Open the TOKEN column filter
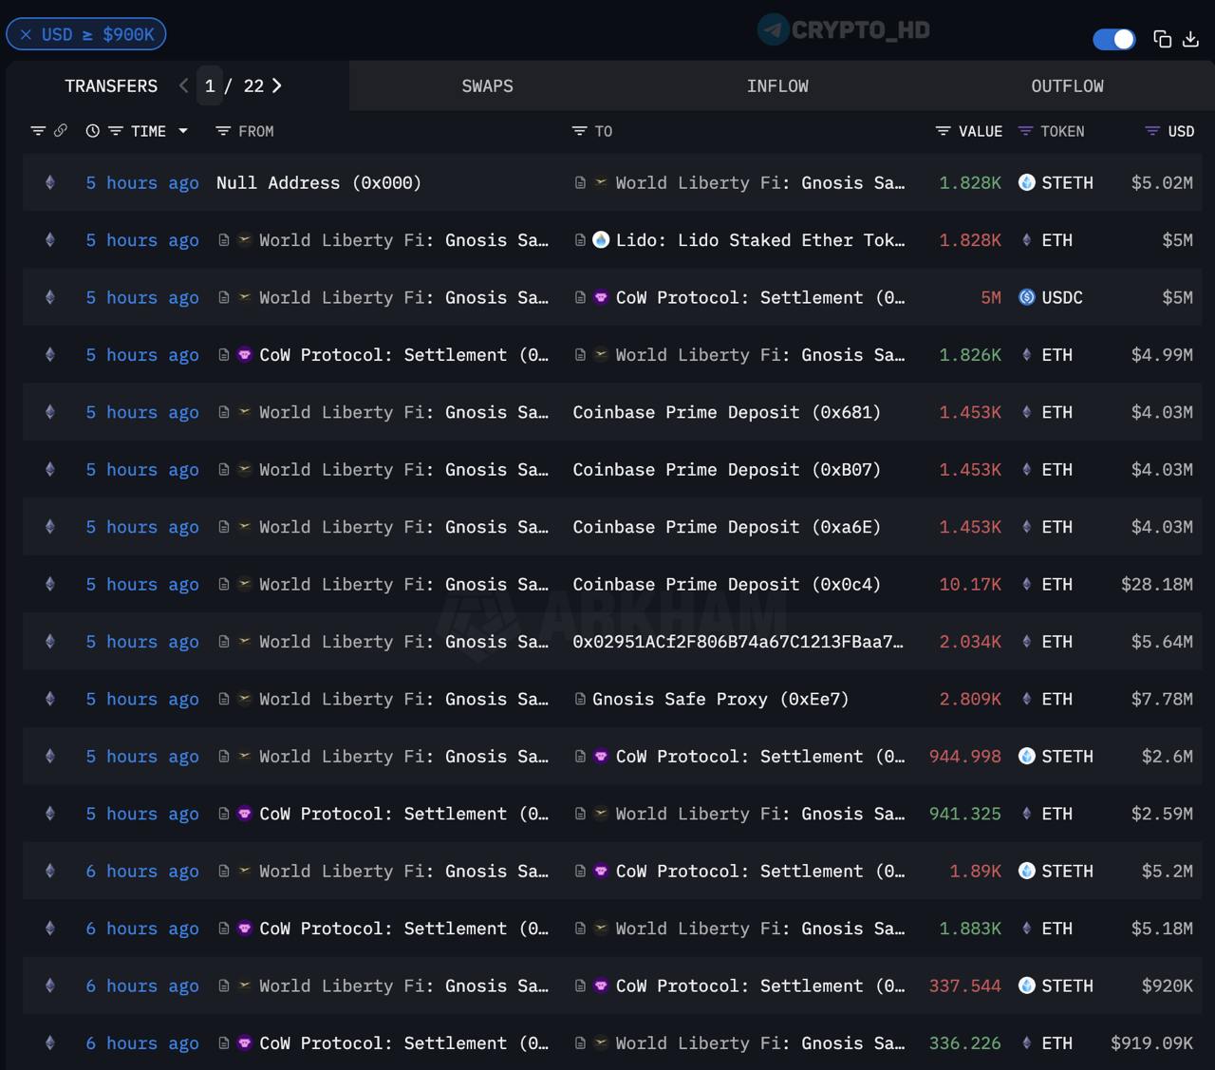This screenshot has width=1215, height=1070. (1025, 131)
